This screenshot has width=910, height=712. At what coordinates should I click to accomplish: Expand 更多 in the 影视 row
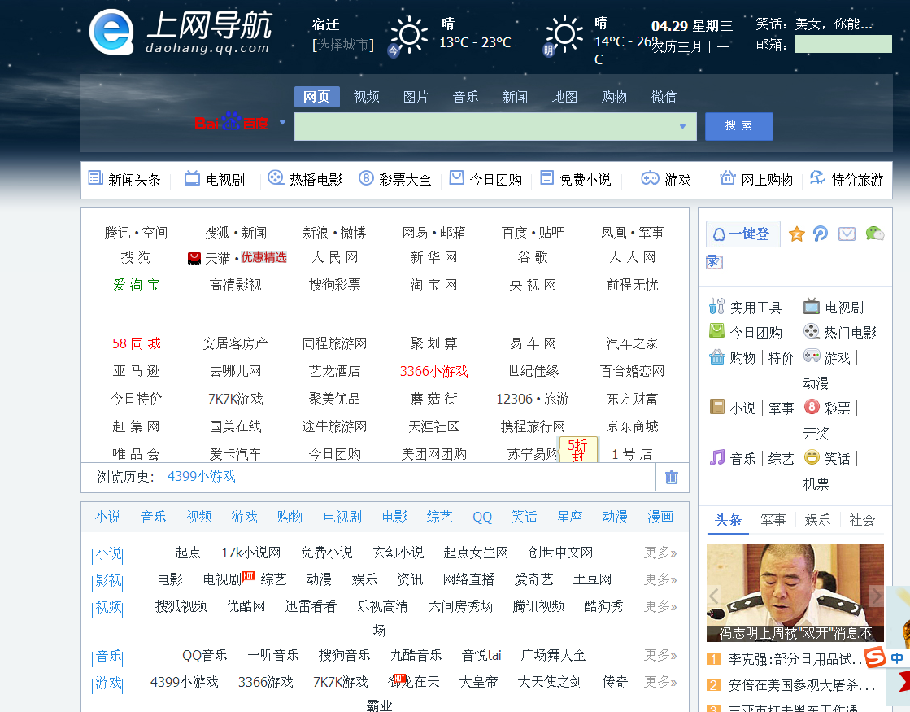coord(660,579)
